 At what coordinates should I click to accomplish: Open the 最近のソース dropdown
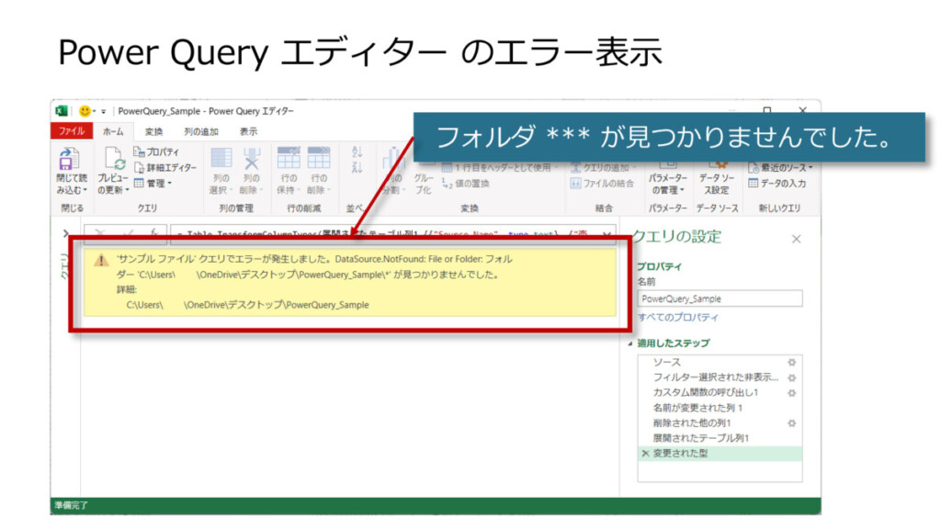tap(782, 167)
